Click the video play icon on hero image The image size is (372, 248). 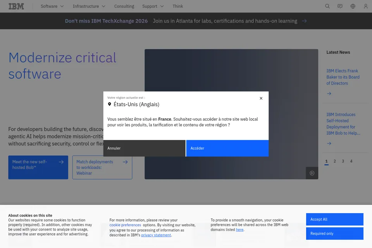pos(312,173)
